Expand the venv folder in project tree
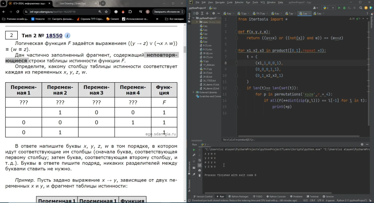This screenshot has width=374, height=203. click(x=197, y=22)
